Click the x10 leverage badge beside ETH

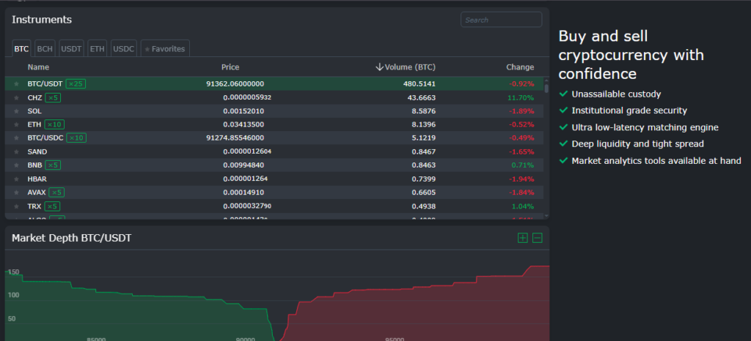click(x=55, y=124)
